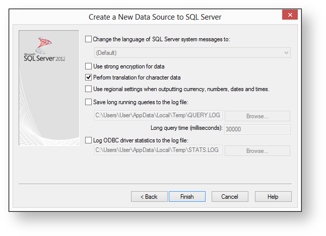Go back with the Back button

pos(149,197)
